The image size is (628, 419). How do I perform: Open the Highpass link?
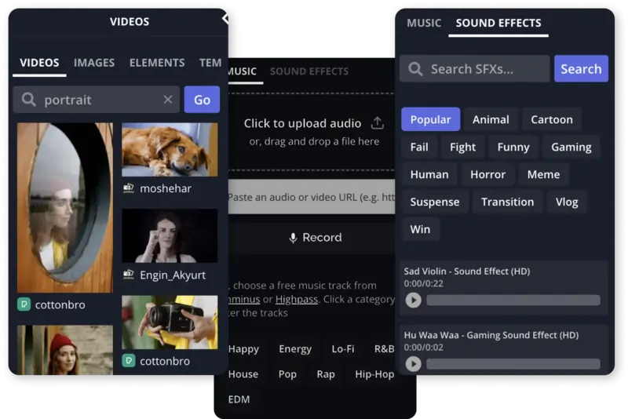(x=296, y=299)
